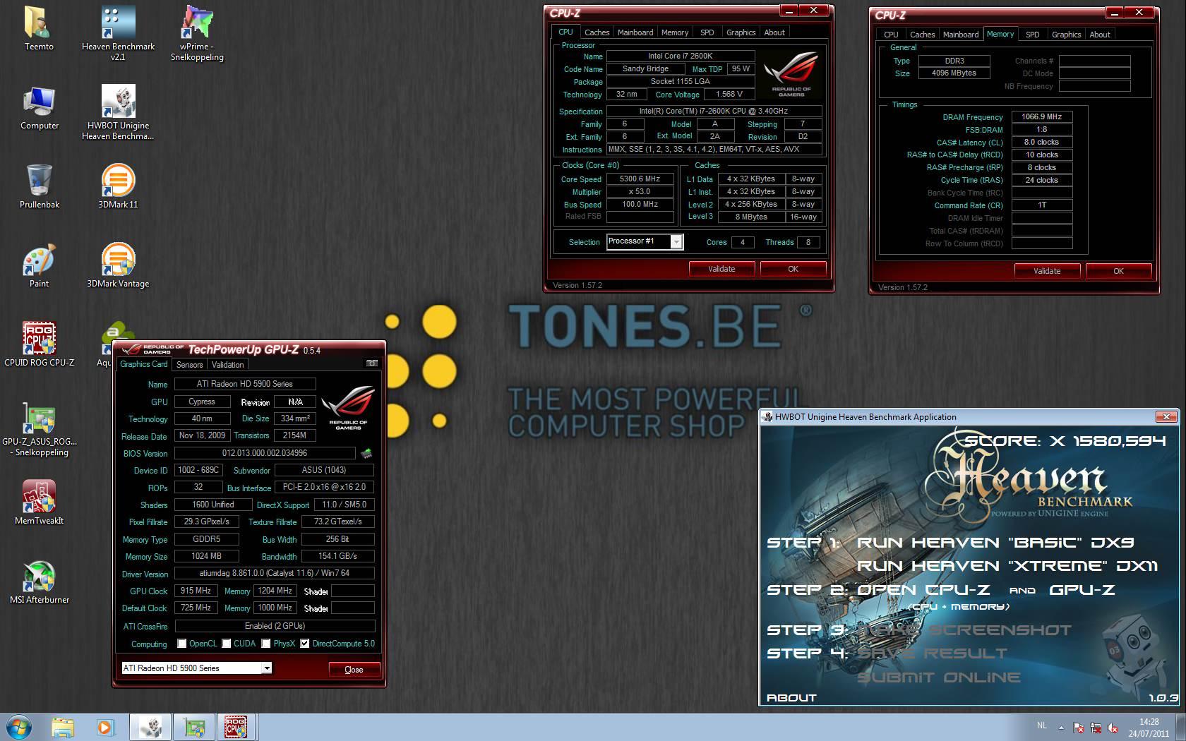Click Validate in the CPU-Z Memory window
This screenshot has width=1186, height=741.
pyautogui.click(x=1047, y=271)
